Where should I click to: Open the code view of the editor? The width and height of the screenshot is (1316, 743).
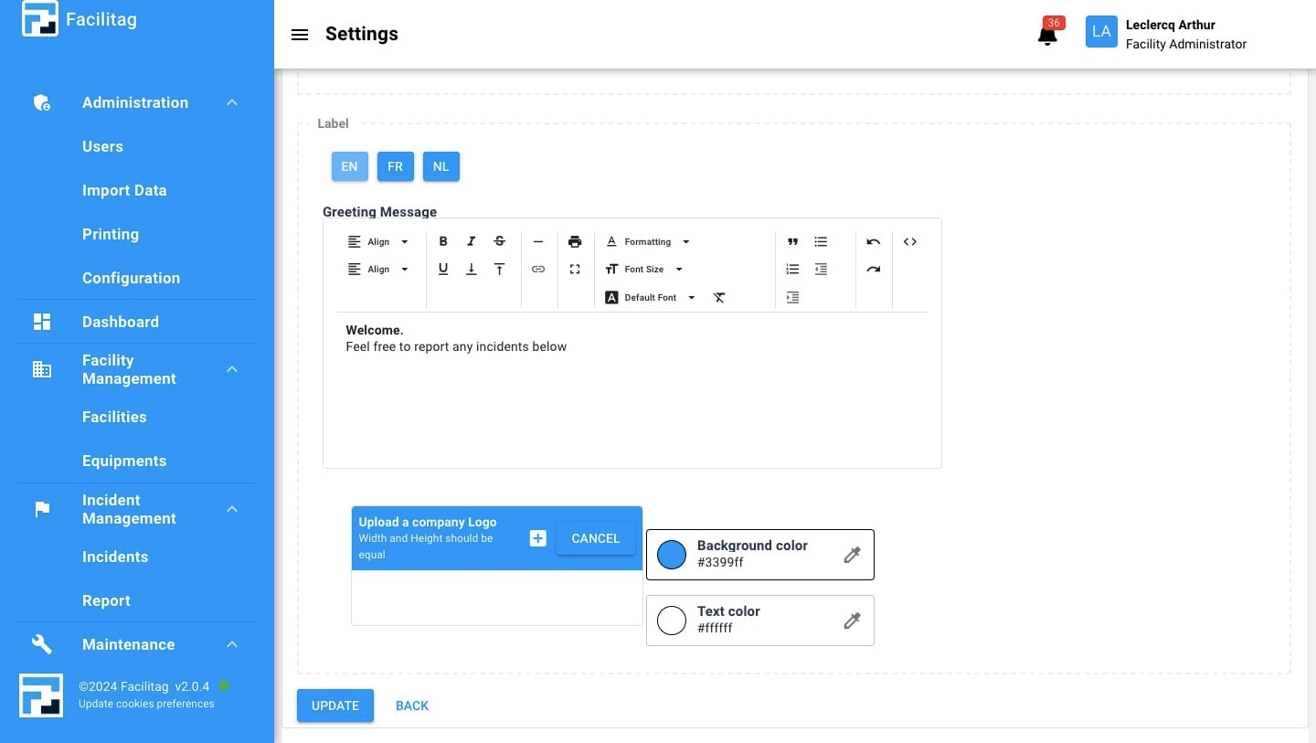[909, 242]
